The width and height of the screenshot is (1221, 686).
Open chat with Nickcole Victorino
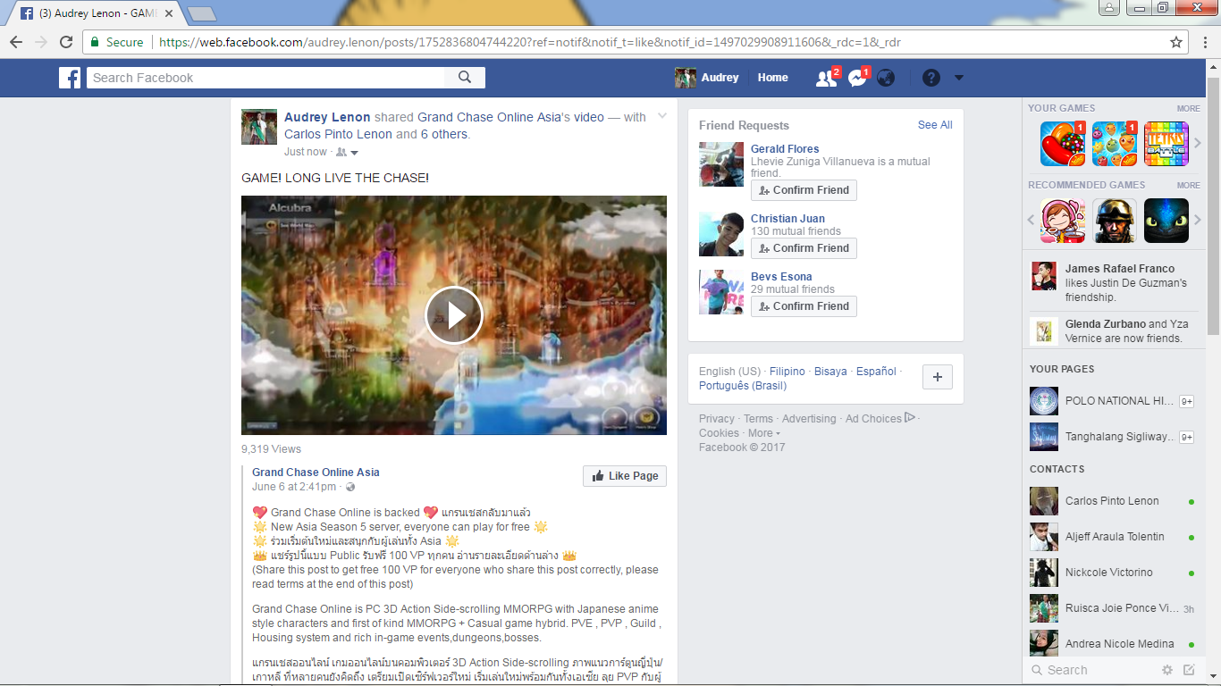1112,573
